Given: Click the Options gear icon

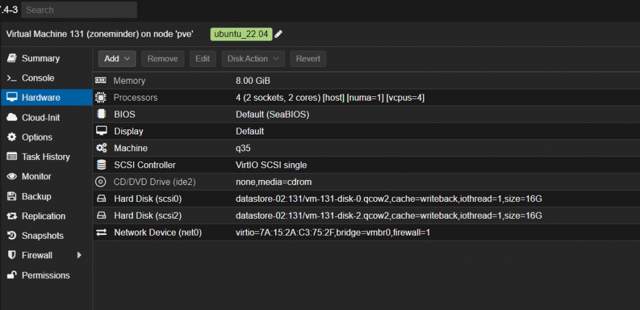Looking at the screenshot, I should [x=11, y=137].
